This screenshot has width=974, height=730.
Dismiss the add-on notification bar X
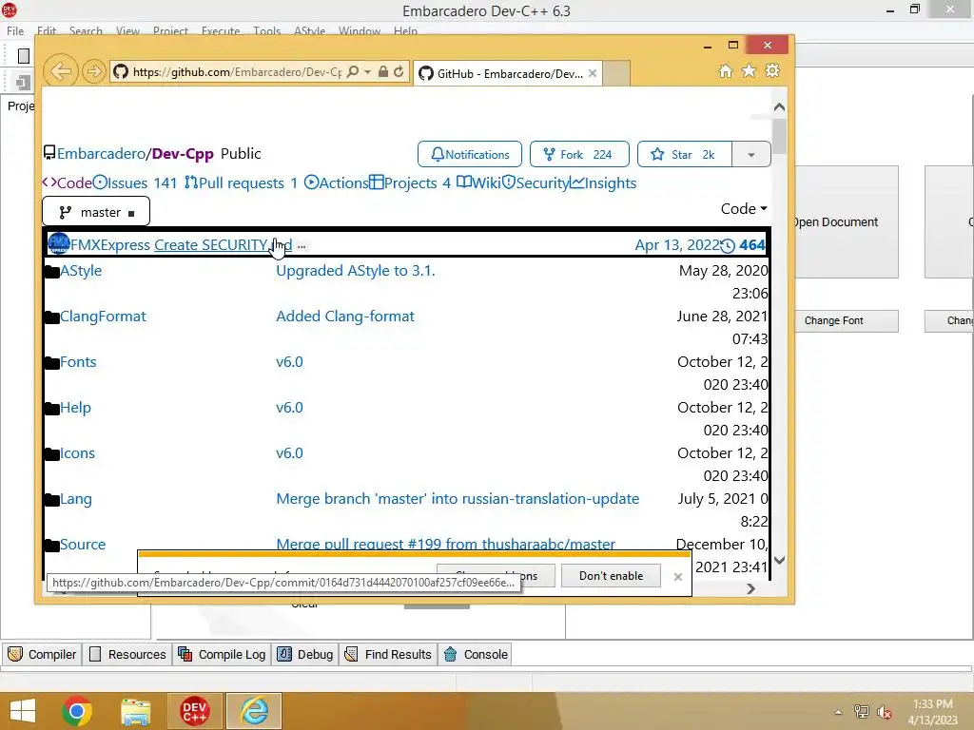677,577
